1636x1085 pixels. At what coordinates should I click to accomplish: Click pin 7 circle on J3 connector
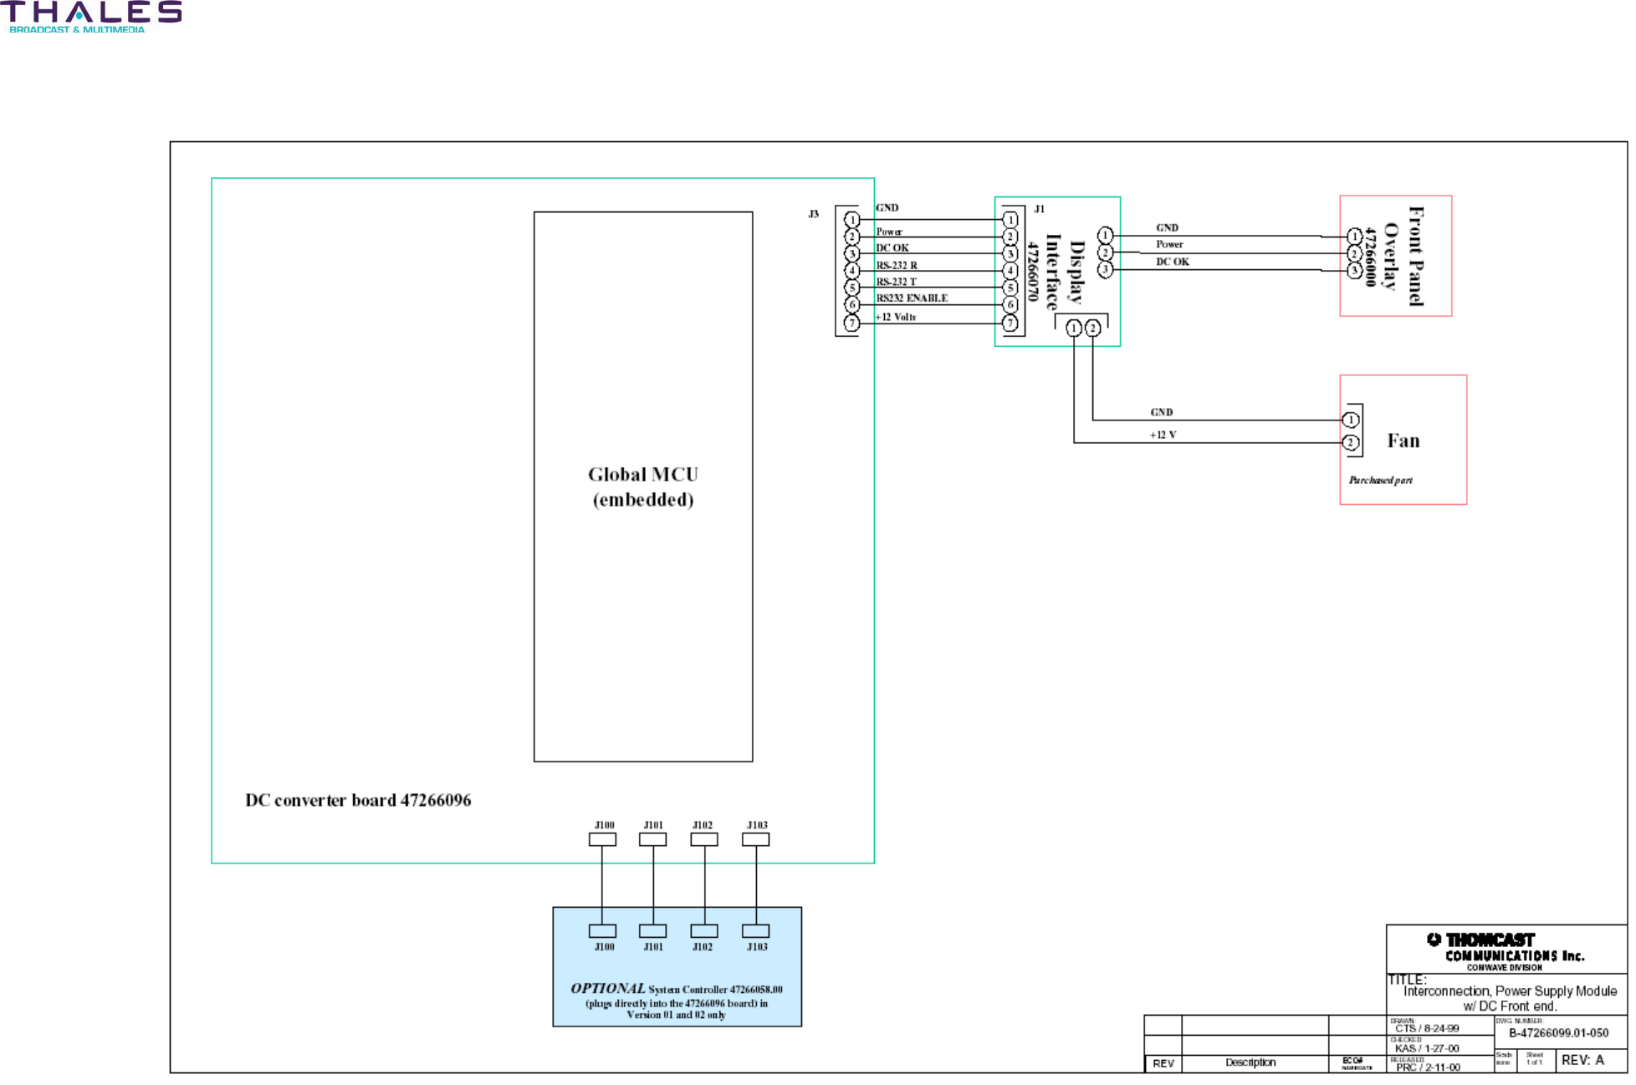click(x=851, y=323)
